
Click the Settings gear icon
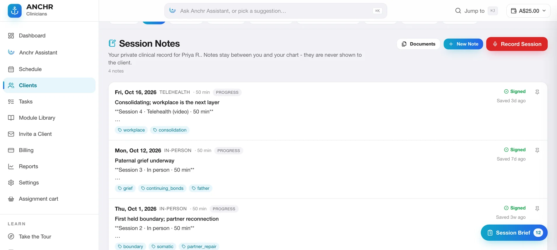(11, 183)
